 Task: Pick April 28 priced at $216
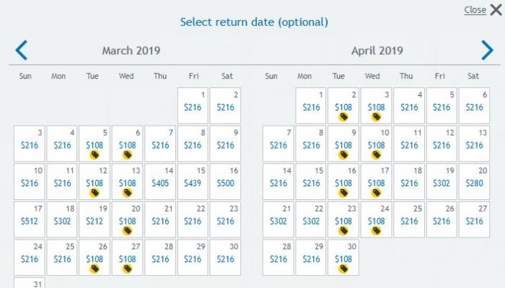click(x=278, y=258)
